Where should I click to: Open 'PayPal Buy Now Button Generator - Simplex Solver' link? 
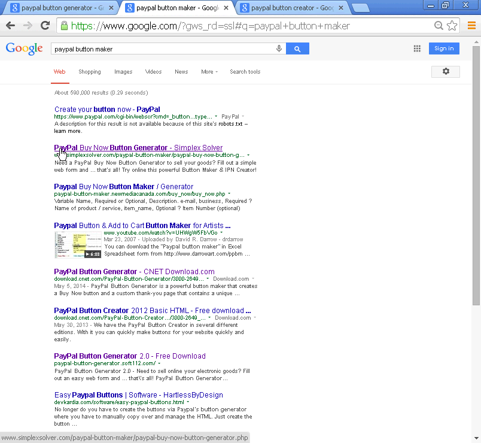138,148
